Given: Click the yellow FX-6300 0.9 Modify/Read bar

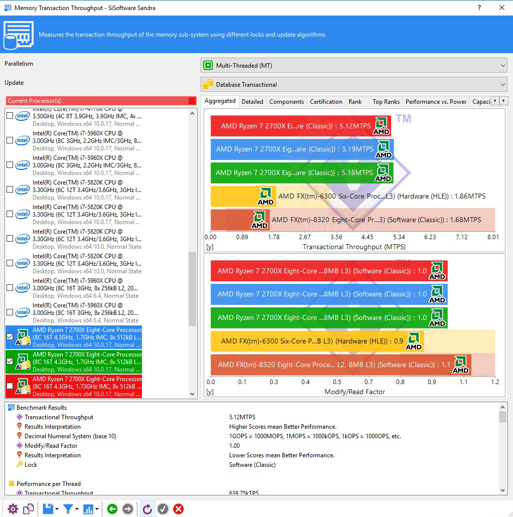Looking at the screenshot, I should [317, 341].
